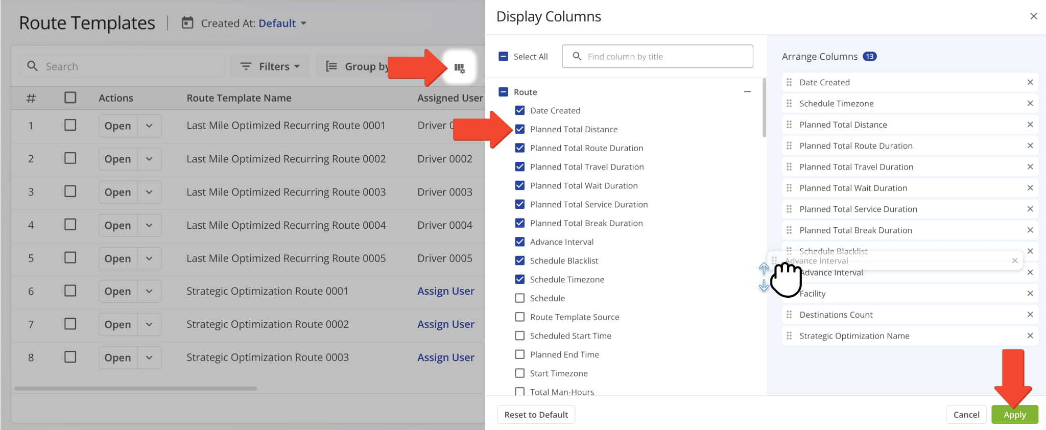Remove Planned Total Route Duration arranged column
Viewport: 1046px width, 430px height.
pos(1030,146)
